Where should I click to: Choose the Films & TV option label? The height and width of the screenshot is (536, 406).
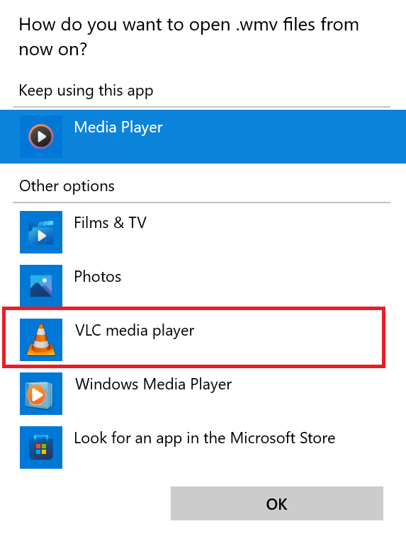(x=110, y=223)
